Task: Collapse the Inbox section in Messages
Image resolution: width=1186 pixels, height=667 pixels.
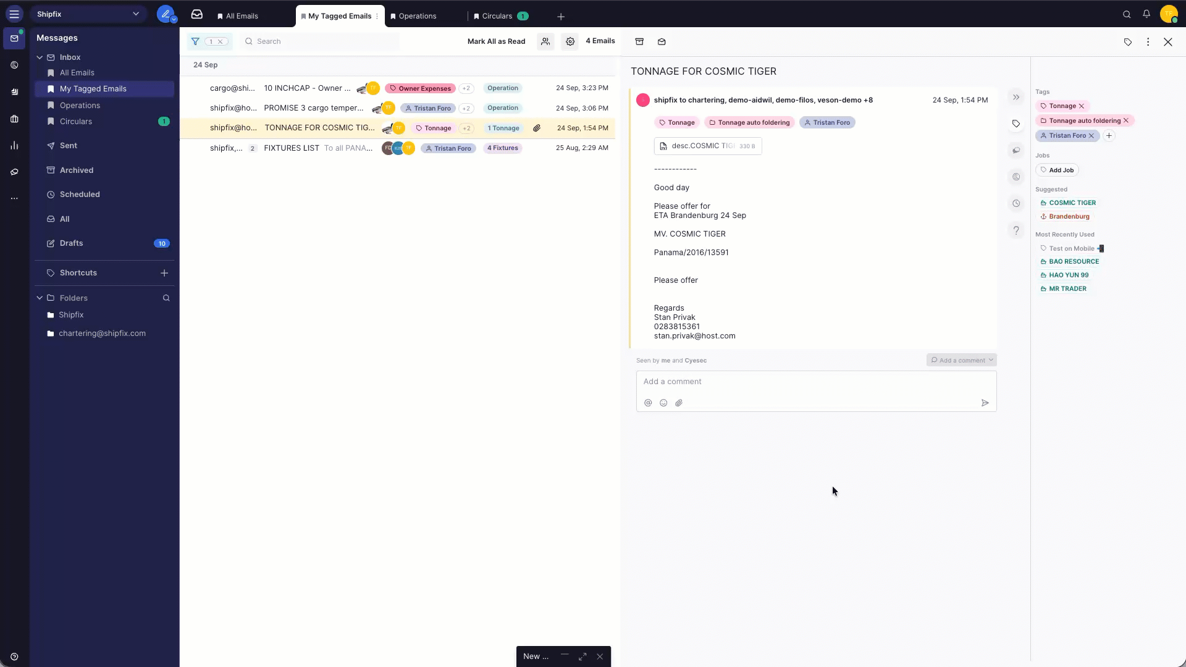Action: tap(40, 57)
